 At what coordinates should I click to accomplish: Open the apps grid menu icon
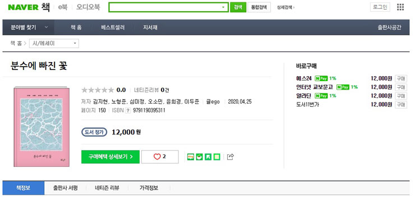coord(400,7)
